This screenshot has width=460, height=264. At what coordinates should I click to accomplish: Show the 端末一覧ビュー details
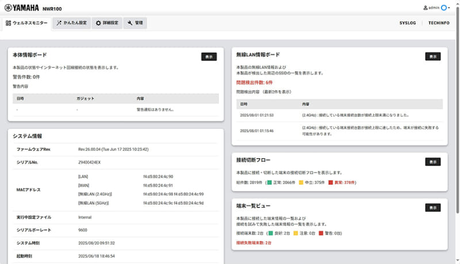433,208
